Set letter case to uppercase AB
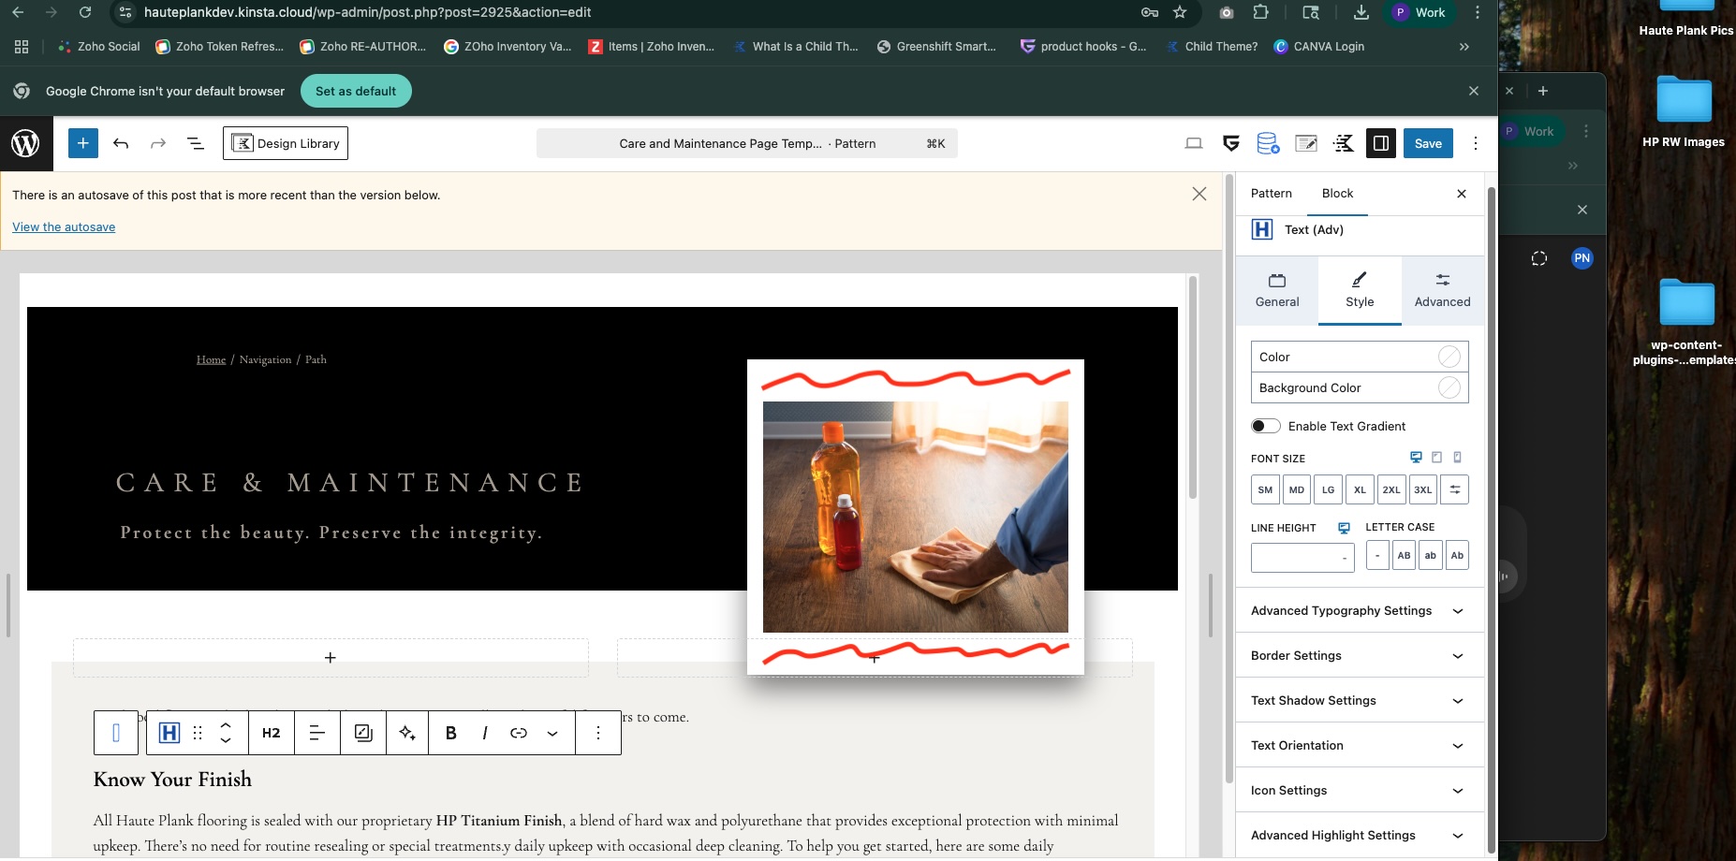Screen dimensions: 1736x861 point(1404,555)
